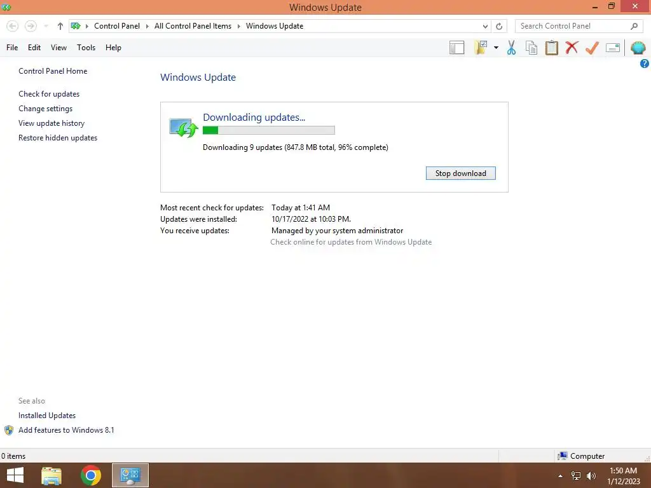
Task: Click the Stop download button
Action: [x=460, y=173]
